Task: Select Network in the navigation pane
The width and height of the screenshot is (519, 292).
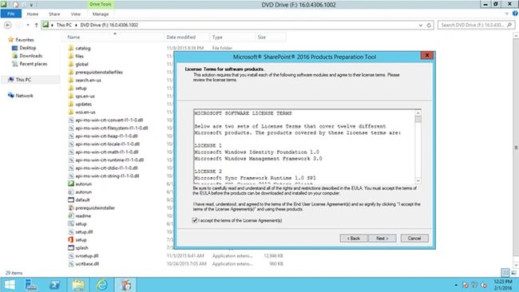Action: pos(24,96)
